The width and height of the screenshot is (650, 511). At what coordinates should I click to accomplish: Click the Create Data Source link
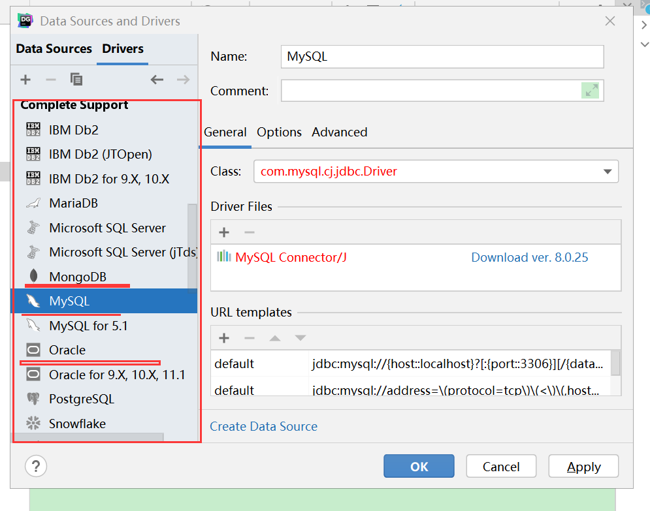(263, 426)
